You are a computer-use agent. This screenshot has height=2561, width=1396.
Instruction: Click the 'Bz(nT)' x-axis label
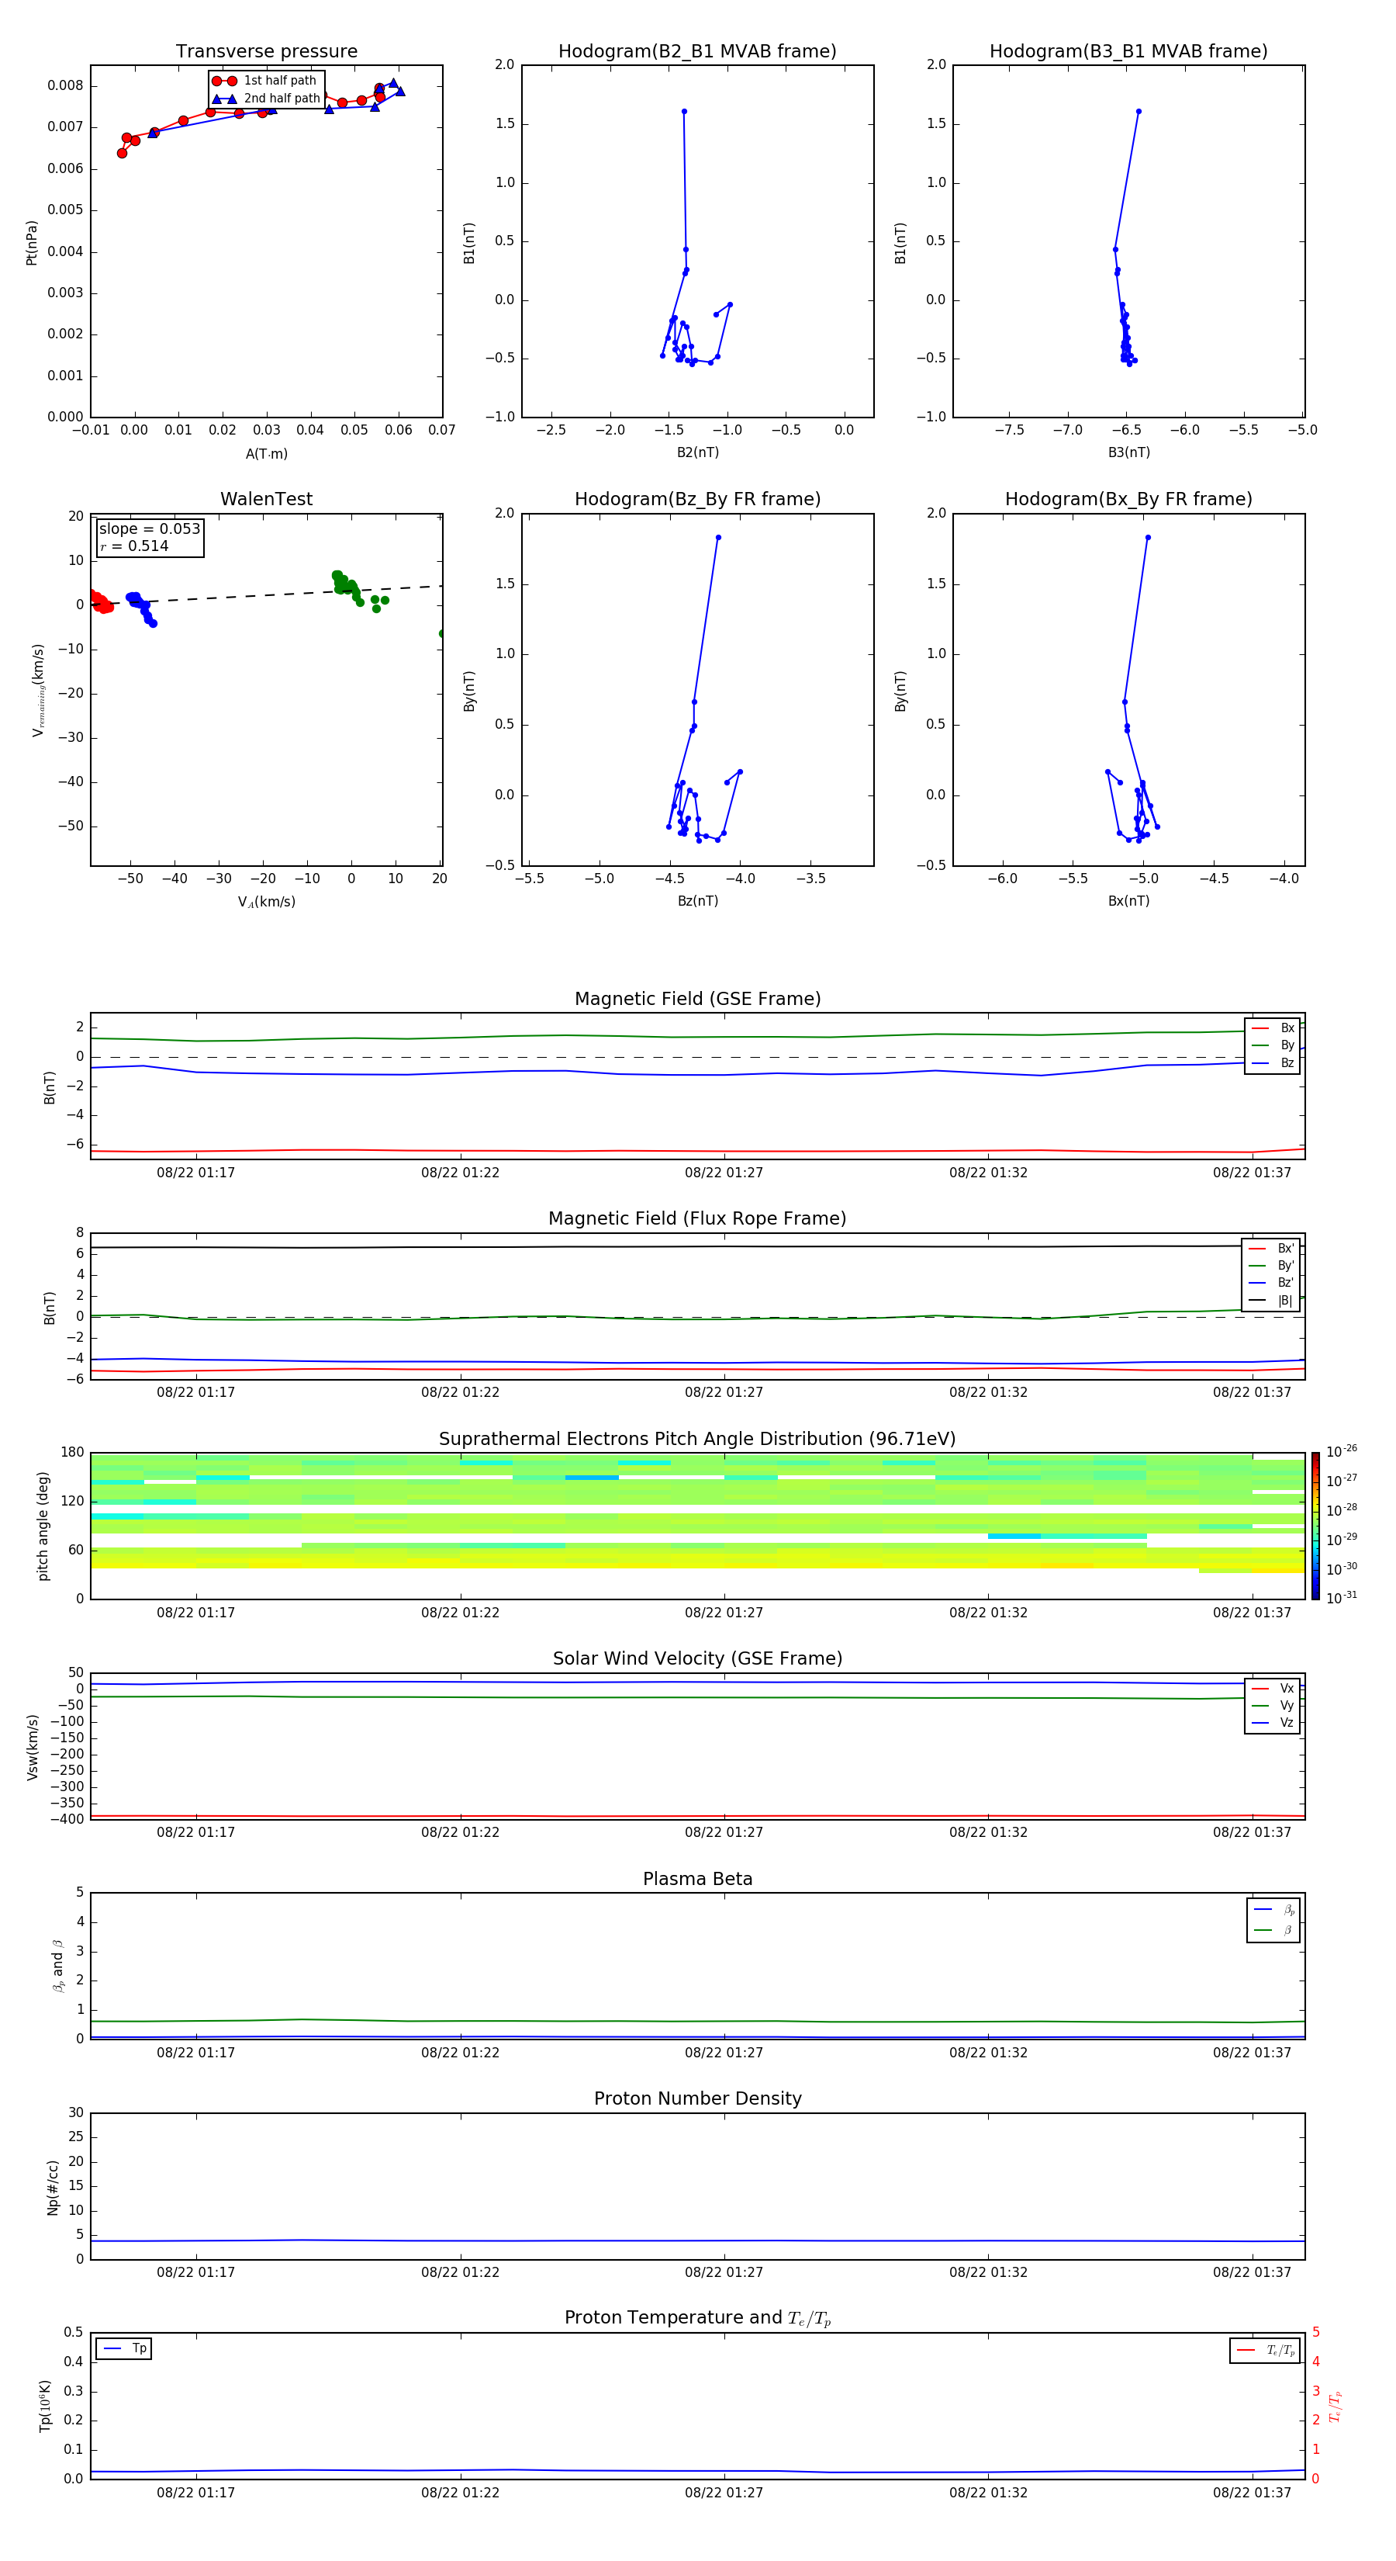[x=697, y=901]
